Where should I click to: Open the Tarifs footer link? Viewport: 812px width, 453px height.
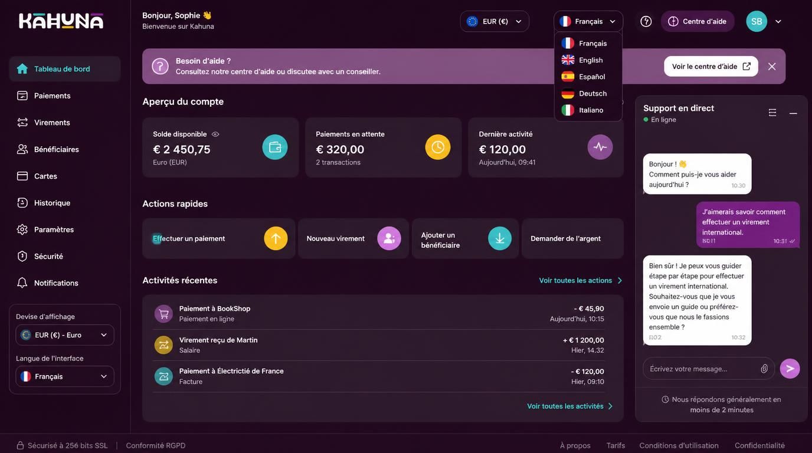tap(615, 446)
